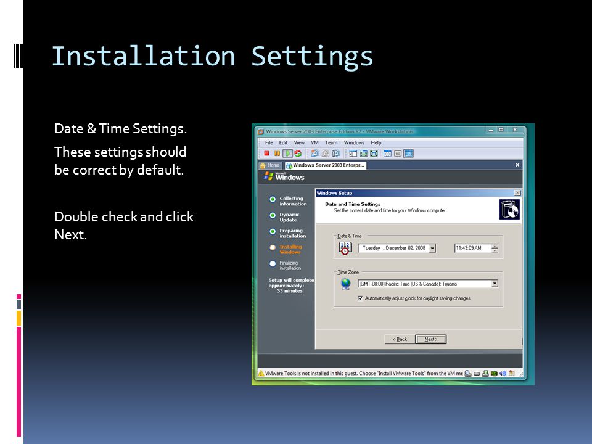Image resolution: width=592 pixels, height=444 pixels.
Task: Click the globe Time Zone icon
Action: [345, 284]
